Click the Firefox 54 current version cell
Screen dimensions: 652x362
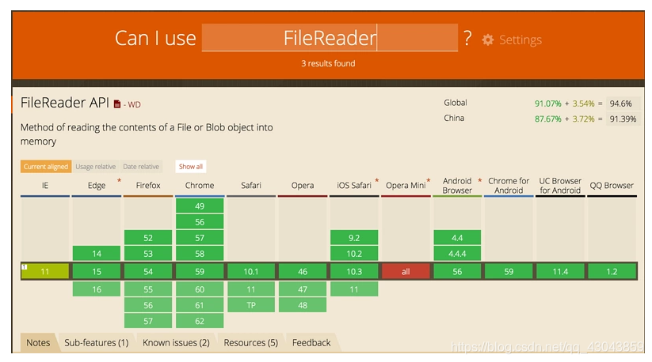pos(148,272)
